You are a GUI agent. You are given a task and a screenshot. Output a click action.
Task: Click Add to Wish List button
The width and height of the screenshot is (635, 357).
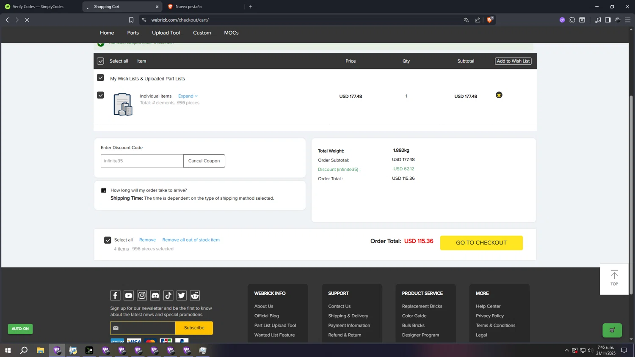point(513,61)
